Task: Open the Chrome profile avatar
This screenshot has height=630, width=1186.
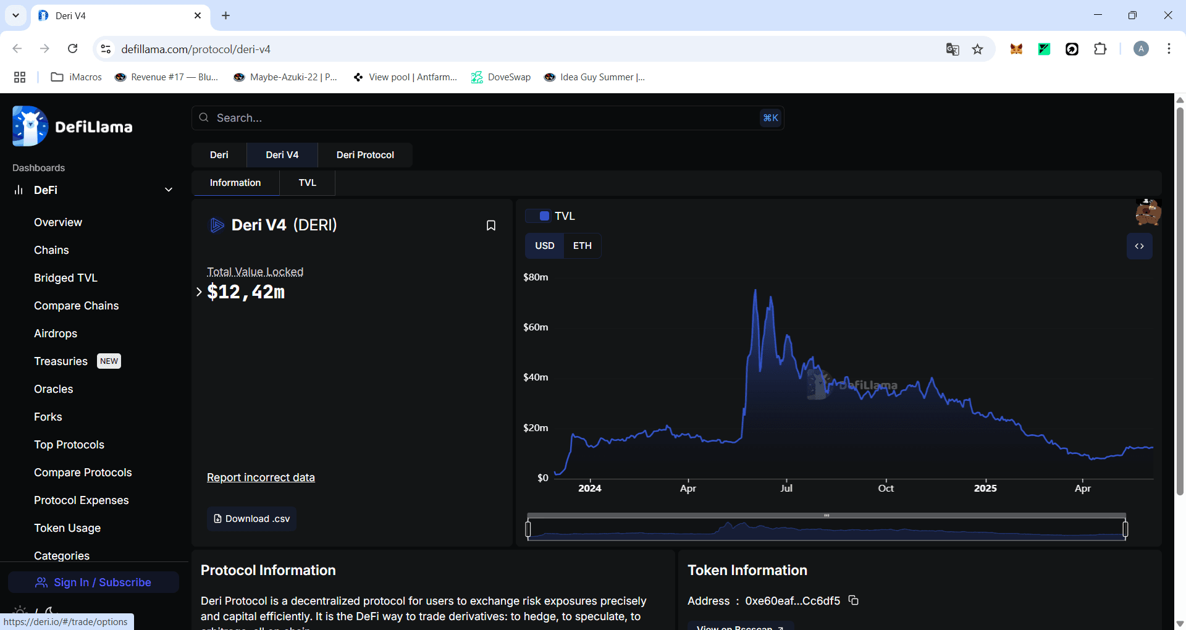Action: pos(1141,49)
